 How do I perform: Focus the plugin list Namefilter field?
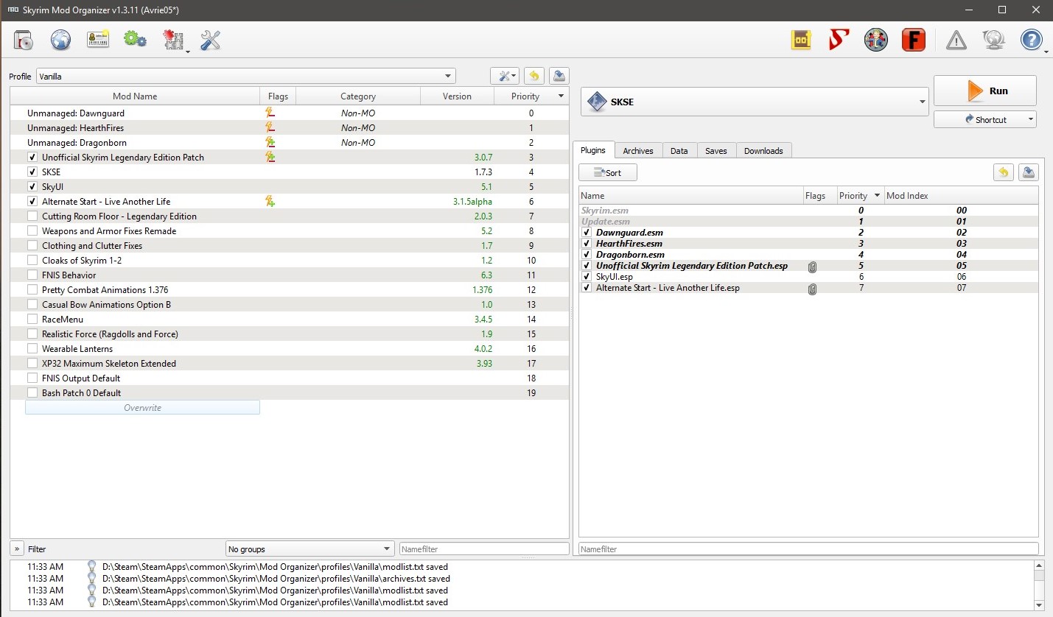click(x=808, y=549)
